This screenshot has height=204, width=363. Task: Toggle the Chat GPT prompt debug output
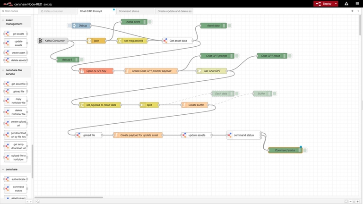click(237, 56)
